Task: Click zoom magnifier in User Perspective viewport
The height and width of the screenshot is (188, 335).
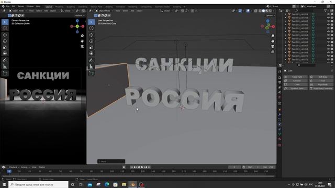Action: 273,36
